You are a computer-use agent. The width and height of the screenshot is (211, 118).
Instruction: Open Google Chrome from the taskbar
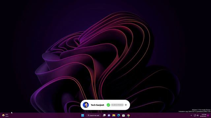tap(128, 115)
